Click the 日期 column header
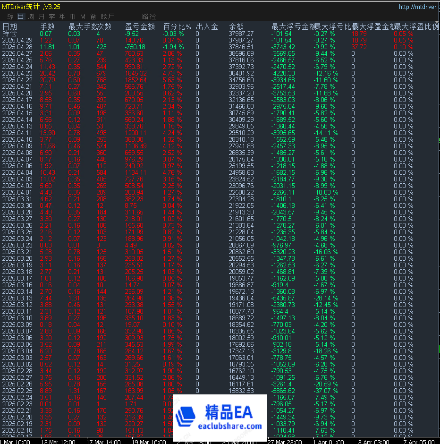This screenshot has height=444, width=440. [x=10, y=27]
